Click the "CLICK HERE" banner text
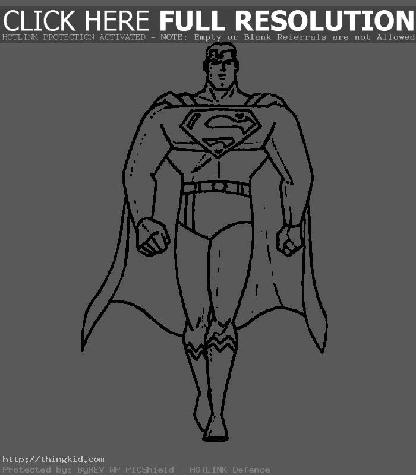Image resolution: width=416 pixels, height=475 pixels. click(76, 21)
